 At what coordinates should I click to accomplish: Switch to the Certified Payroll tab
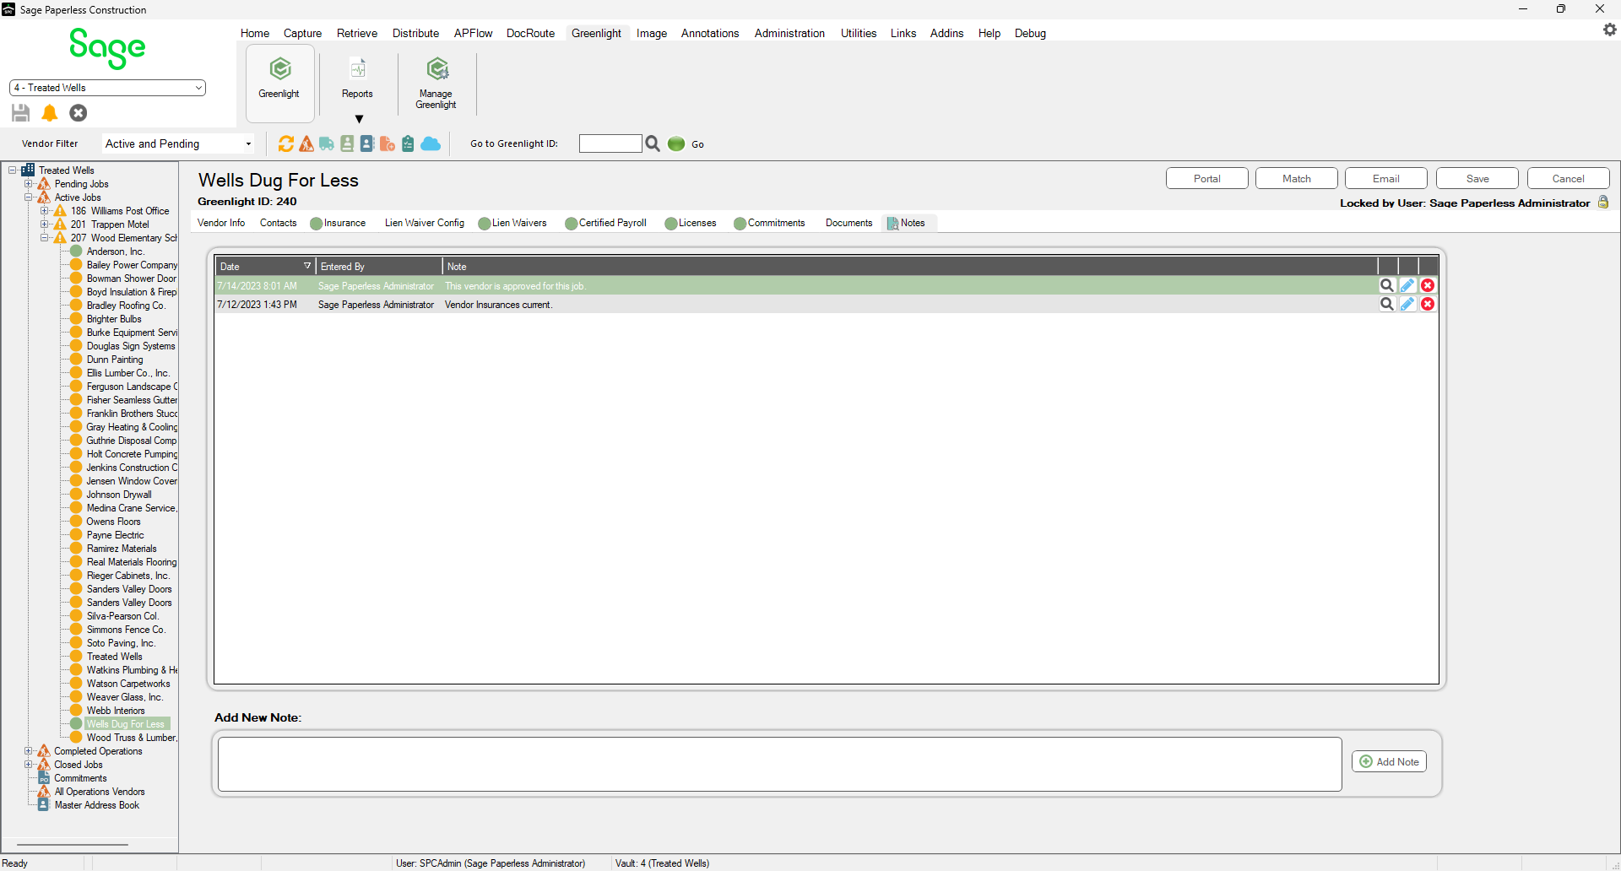coord(605,223)
